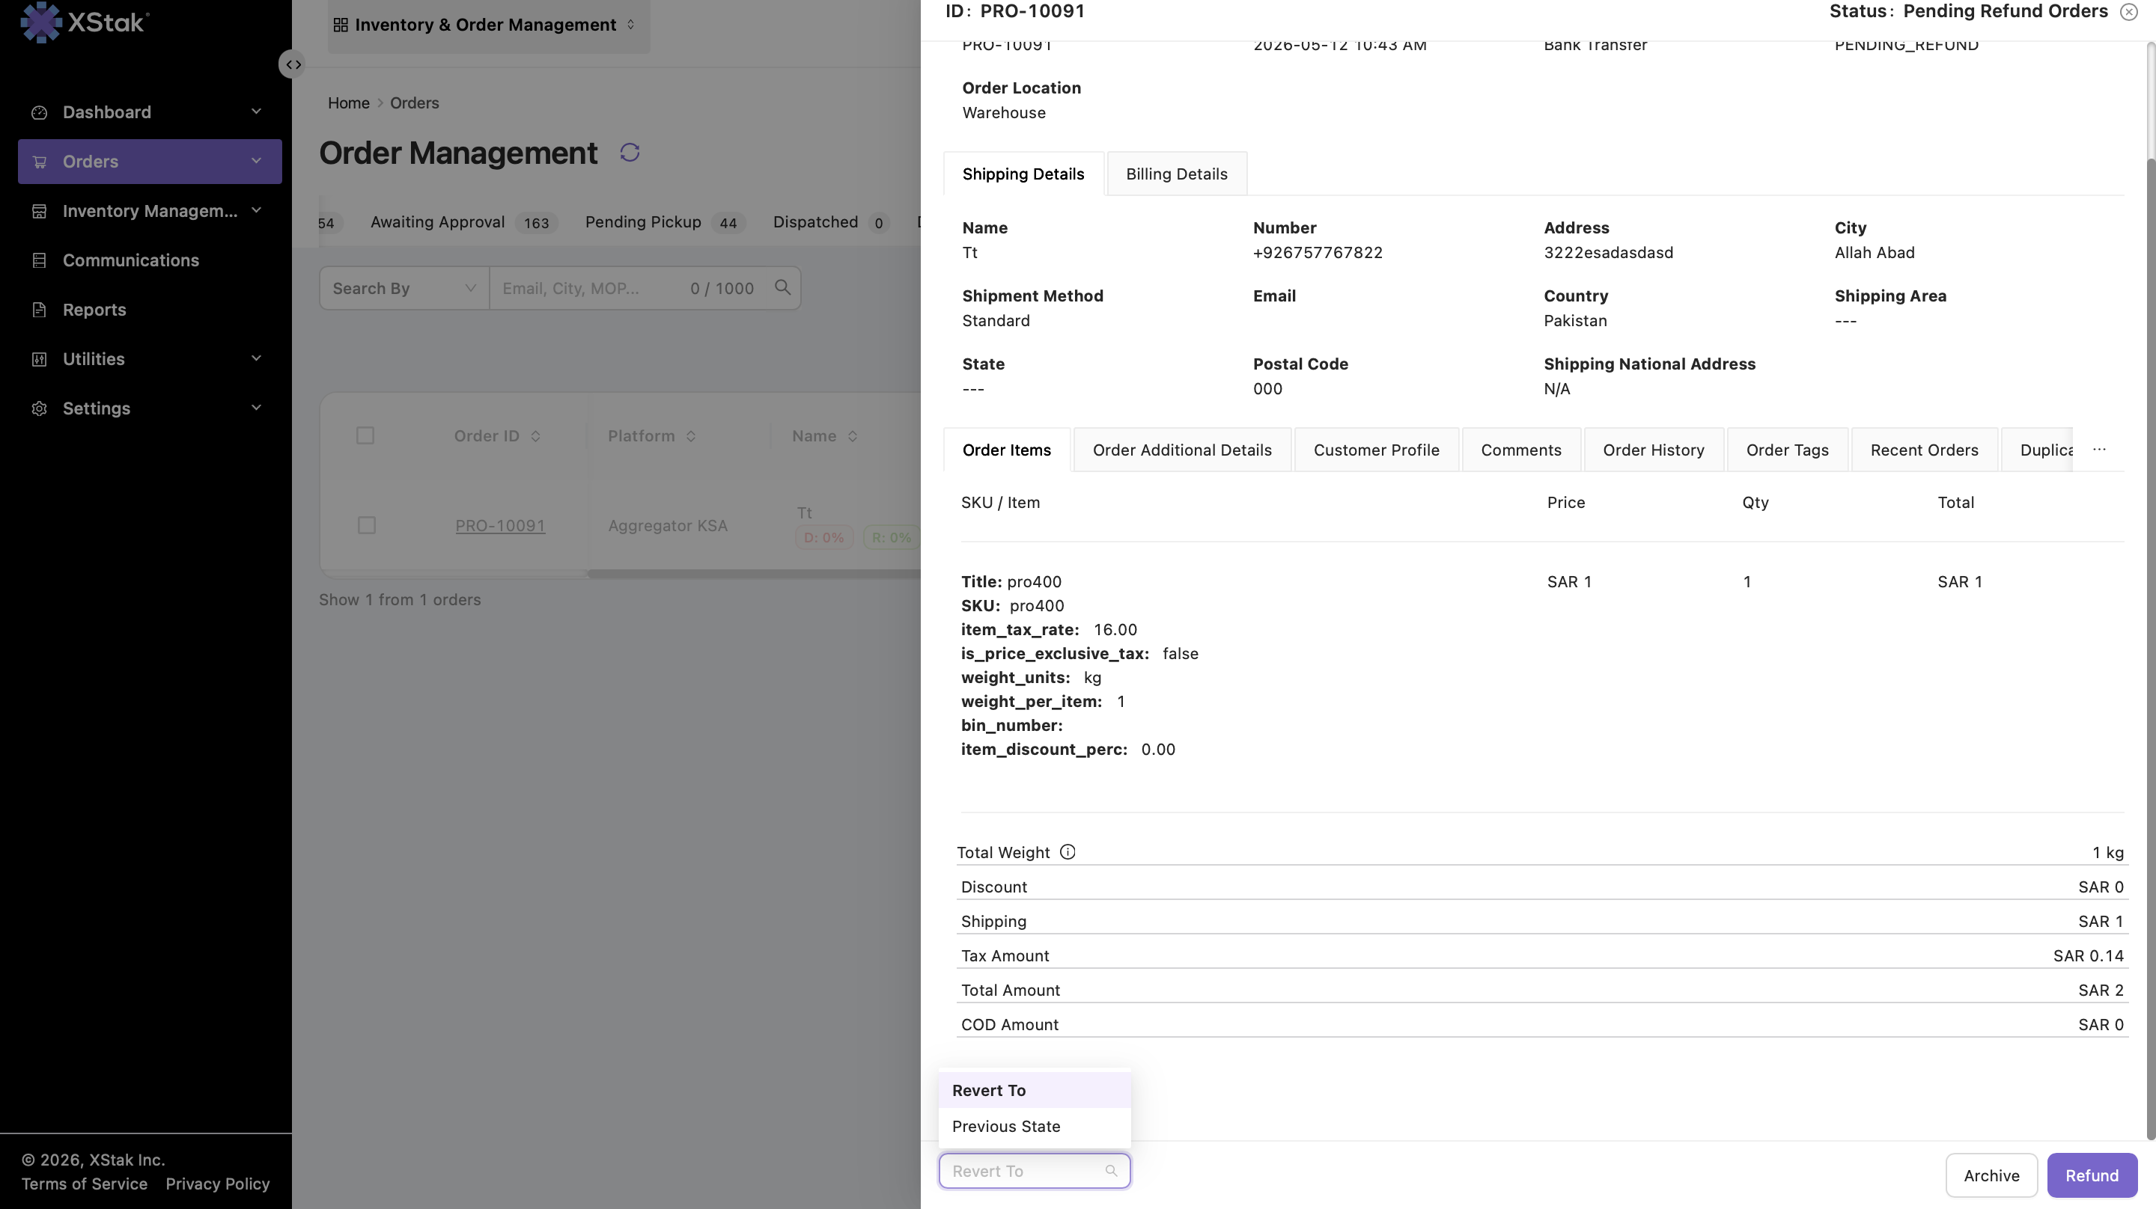Click the 'R: 0%' badge under Tt
This screenshot has height=1209, width=2156.
(891, 538)
